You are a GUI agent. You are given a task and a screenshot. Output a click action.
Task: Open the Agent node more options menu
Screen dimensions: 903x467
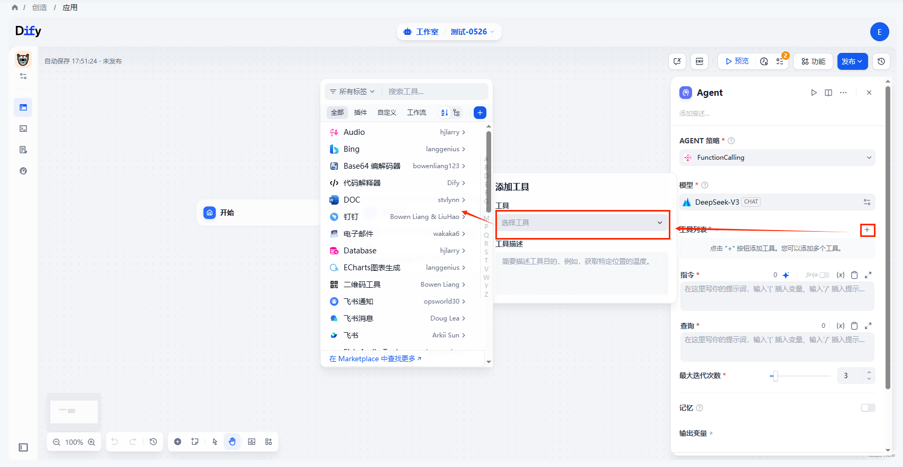[843, 93]
